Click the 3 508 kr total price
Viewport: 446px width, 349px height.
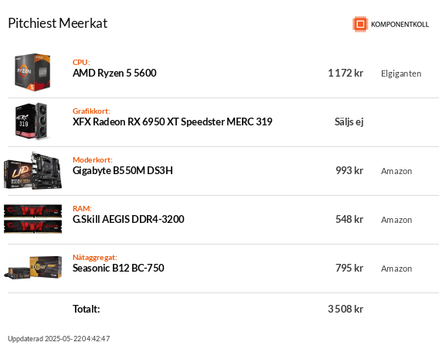pyautogui.click(x=346, y=309)
